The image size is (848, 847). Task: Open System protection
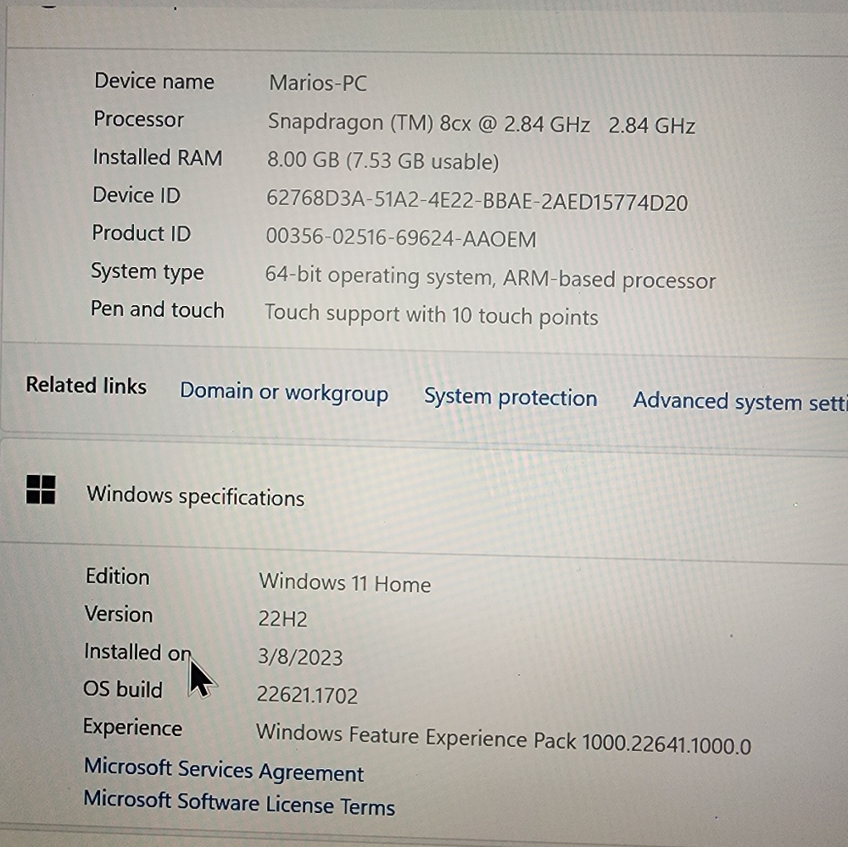click(x=510, y=397)
